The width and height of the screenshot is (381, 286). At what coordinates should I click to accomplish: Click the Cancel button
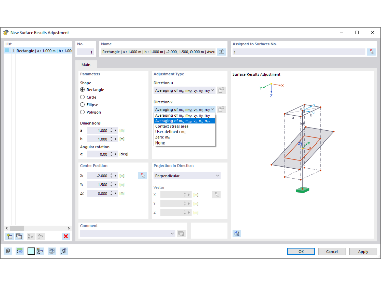(332, 252)
